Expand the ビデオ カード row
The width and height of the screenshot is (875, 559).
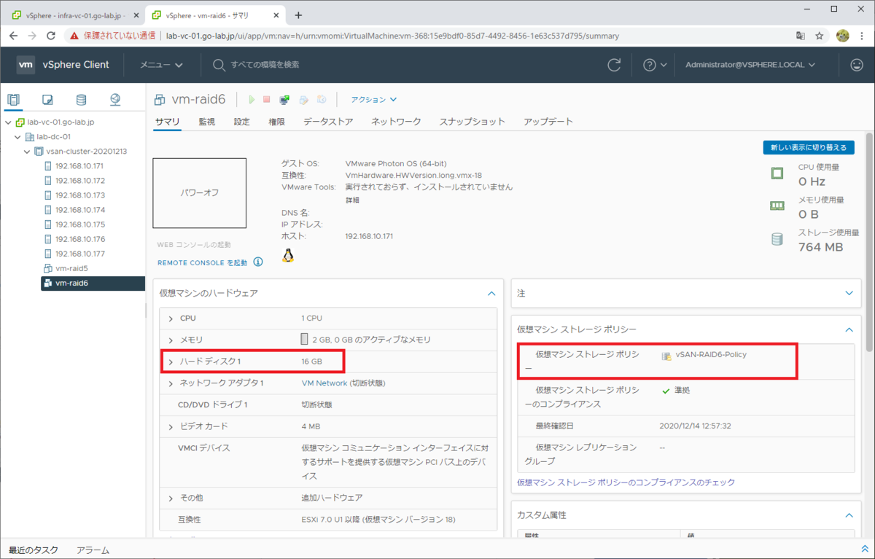point(171,426)
